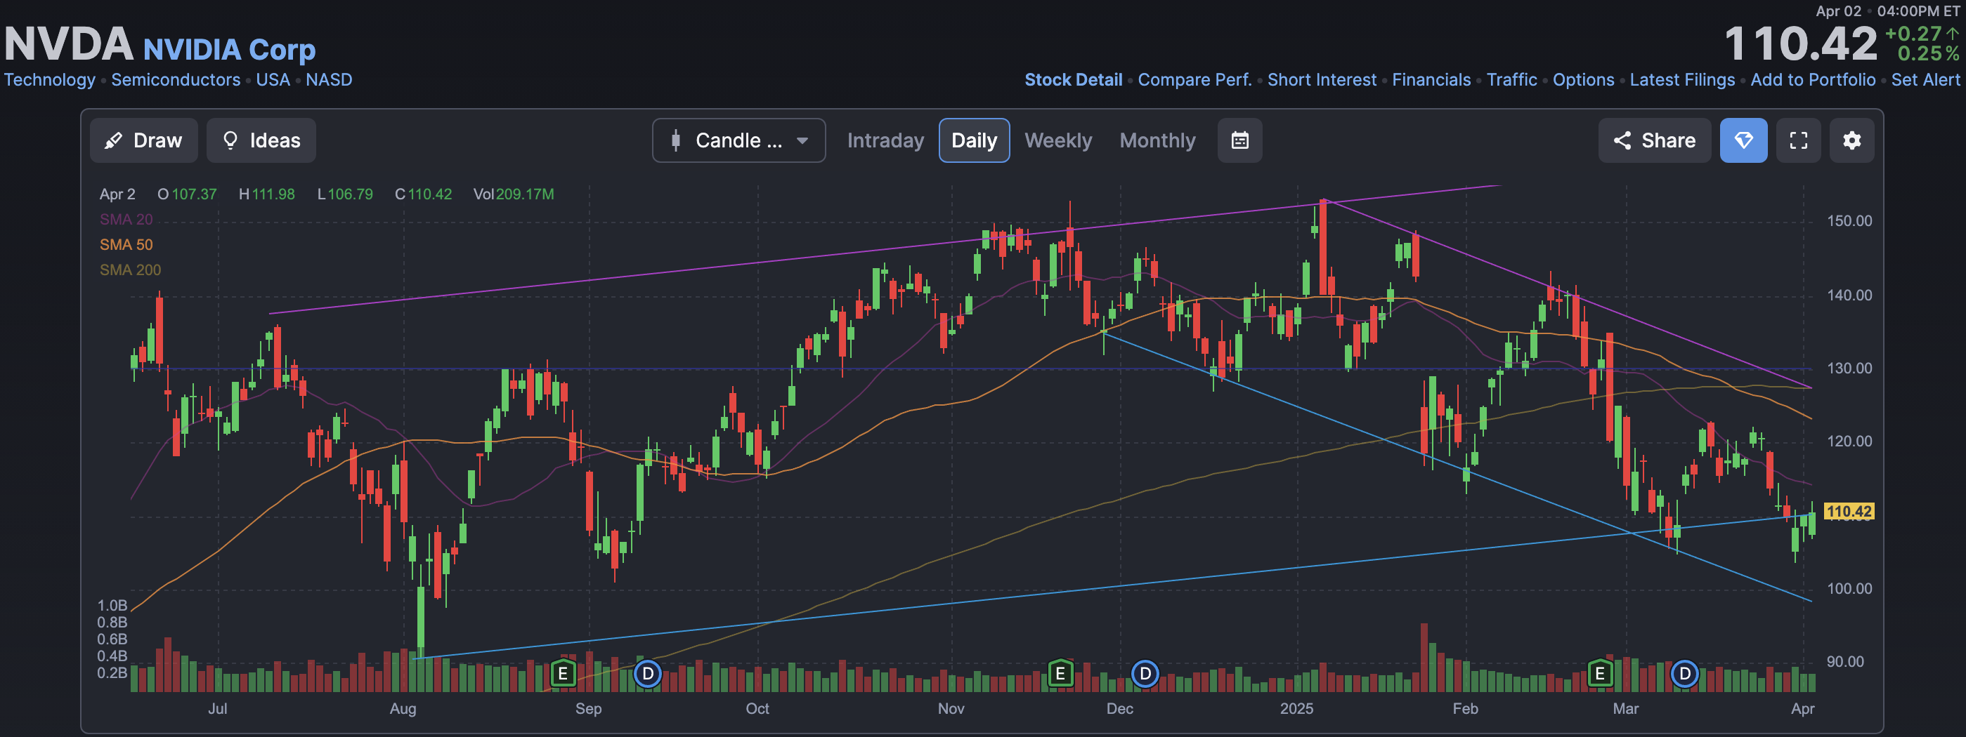Open the Ideas lightbulb button
Viewport: 1966px width, 737px height.
coord(261,140)
